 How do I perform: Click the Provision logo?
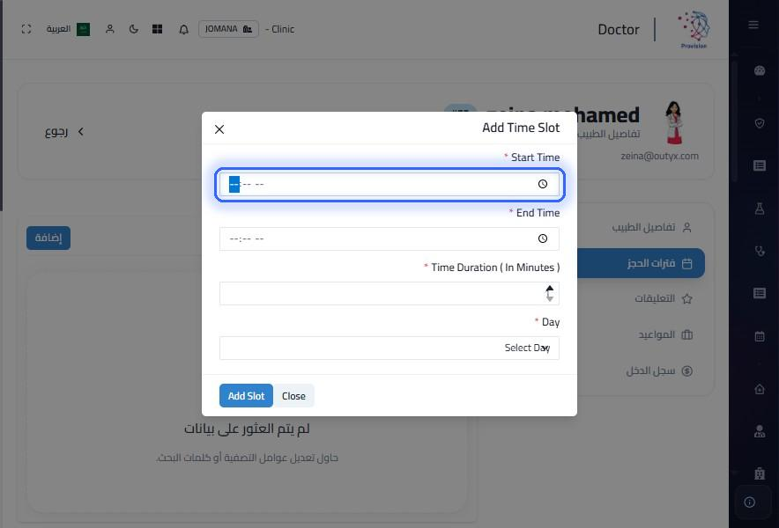coord(694,29)
